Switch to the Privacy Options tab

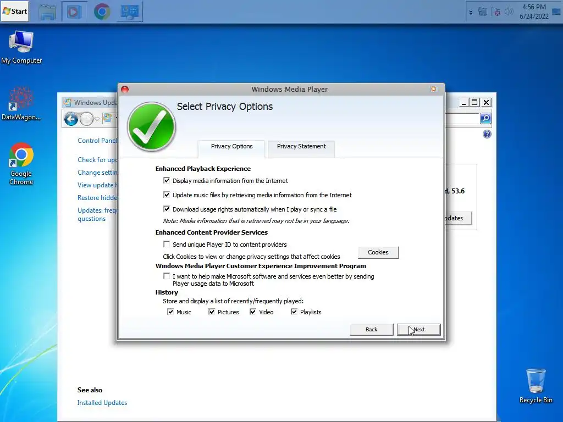pos(231,146)
